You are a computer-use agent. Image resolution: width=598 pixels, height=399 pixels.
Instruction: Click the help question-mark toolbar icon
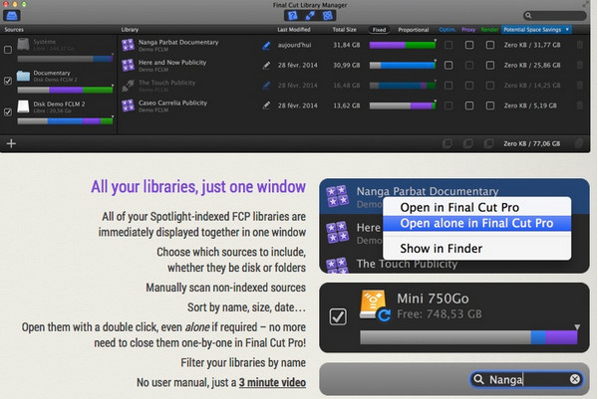coord(292,16)
